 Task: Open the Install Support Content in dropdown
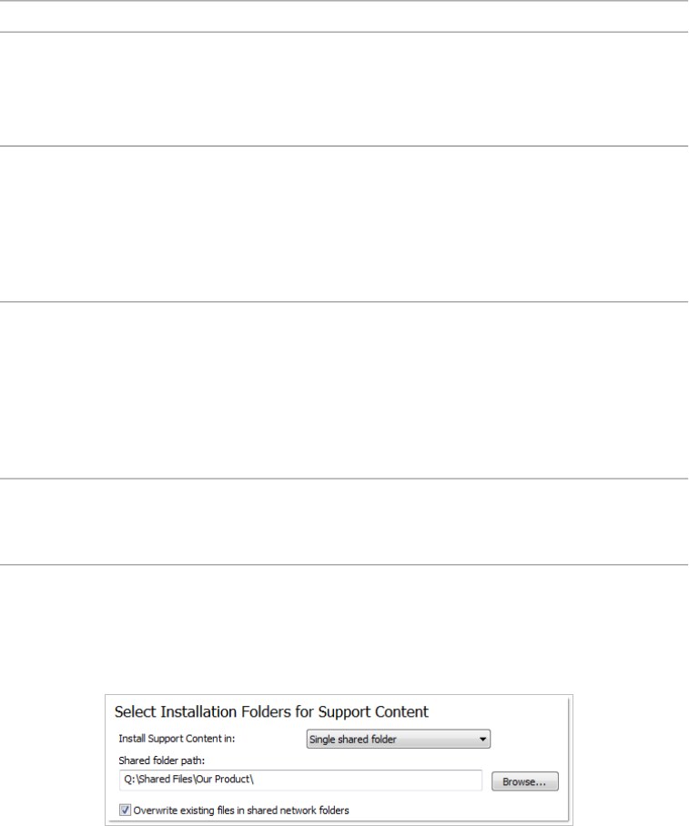click(399, 740)
